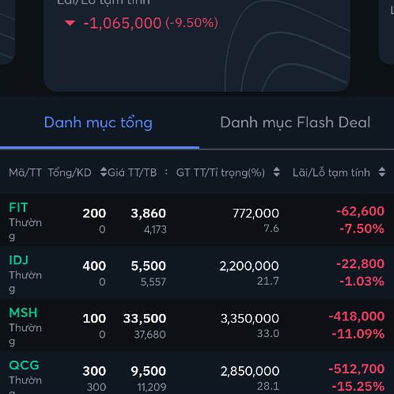394x394 pixels.
Task: Tap the red down-triangle loss indicator
Action: (70, 23)
